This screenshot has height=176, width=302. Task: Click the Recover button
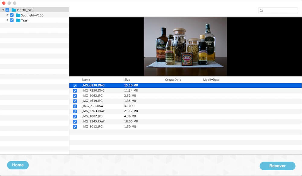(277, 166)
